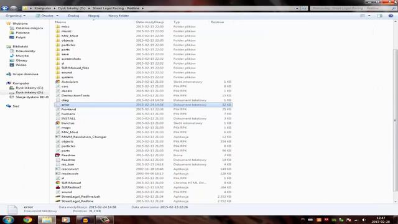Screen dimensions: 398x224
Task: Select SLR Manual Chrome HTML document icon
Action: click(x=58, y=182)
